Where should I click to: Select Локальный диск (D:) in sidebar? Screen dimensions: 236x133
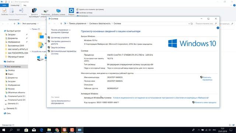[17, 100]
